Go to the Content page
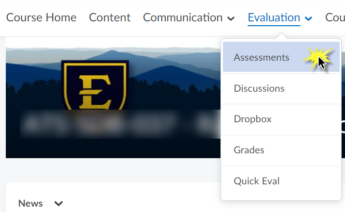Image resolution: width=345 pixels, height=212 pixels. coord(110,18)
